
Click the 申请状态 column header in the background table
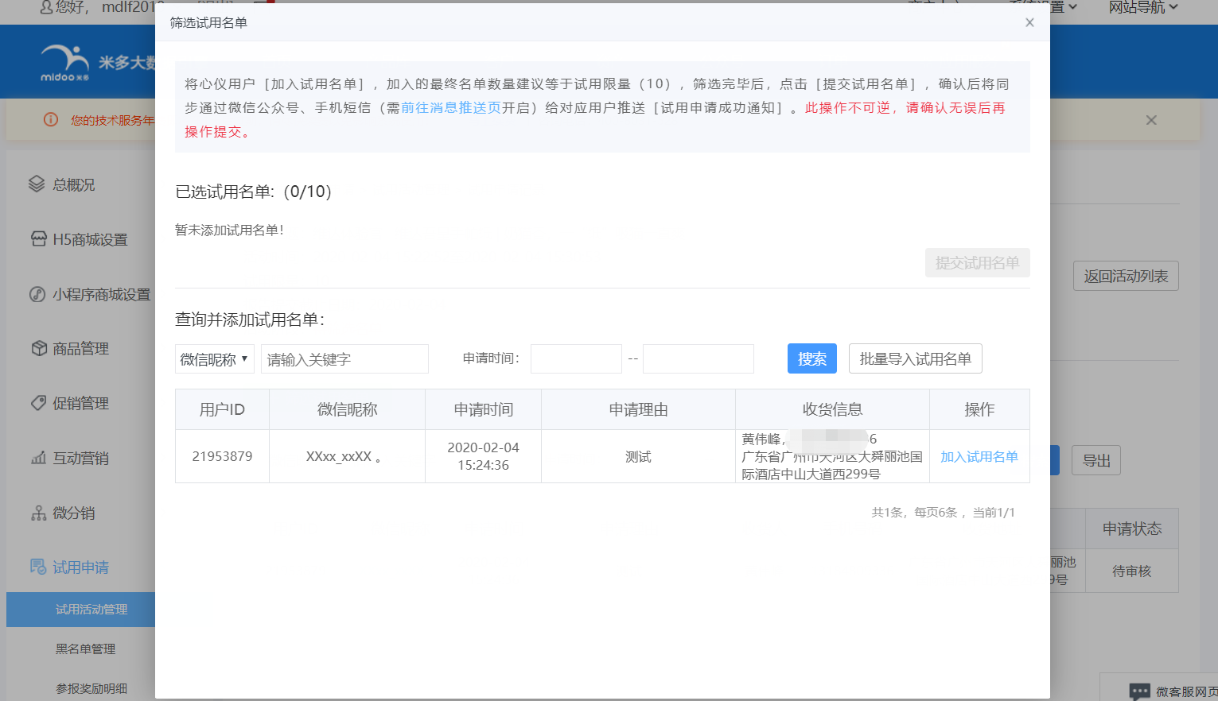pyautogui.click(x=1131, y=529)
